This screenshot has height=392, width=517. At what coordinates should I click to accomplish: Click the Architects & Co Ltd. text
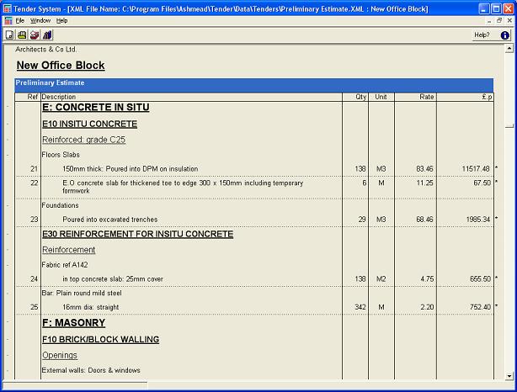(45, 50)
